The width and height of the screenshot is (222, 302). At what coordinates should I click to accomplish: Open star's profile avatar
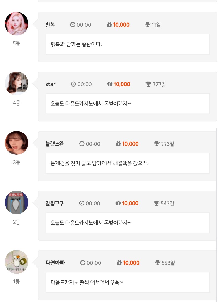(x=17, y=83)
